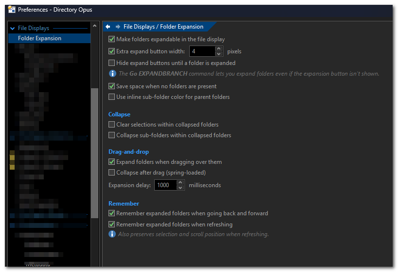Uncheck Save space when no folders present
The height and width of the screenshot is (272, 398).
pos(112,86)
